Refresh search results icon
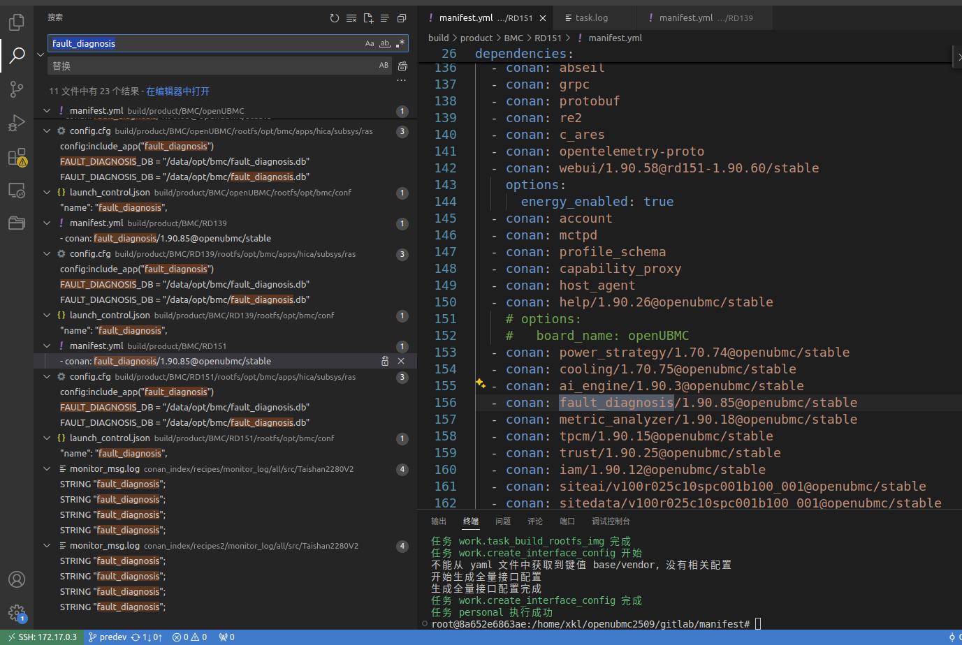962x645 pixels. click(x=335, y=18)
